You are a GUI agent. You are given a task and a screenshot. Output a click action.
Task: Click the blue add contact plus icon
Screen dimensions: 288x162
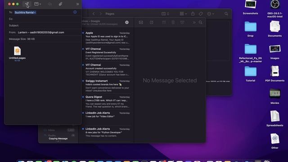pyautogui.click(x=75, y=12)
